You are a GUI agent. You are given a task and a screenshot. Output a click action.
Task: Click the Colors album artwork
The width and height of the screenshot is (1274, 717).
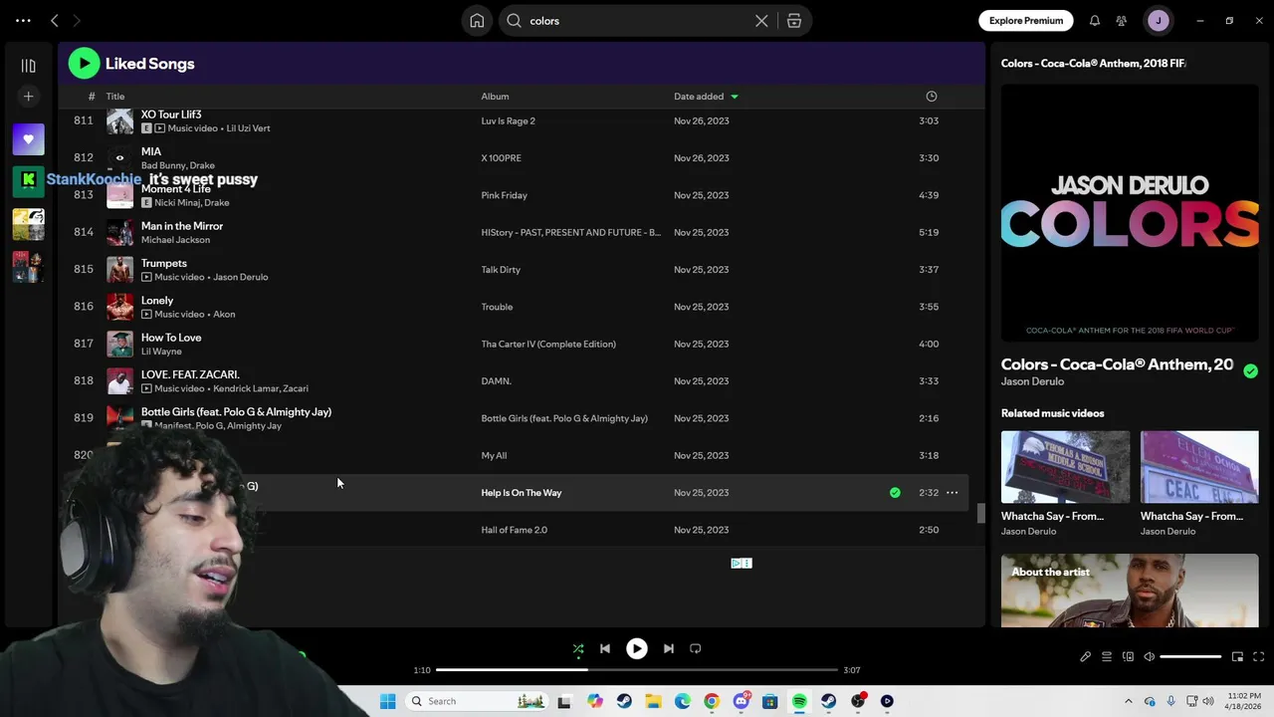click(1130, 214)
